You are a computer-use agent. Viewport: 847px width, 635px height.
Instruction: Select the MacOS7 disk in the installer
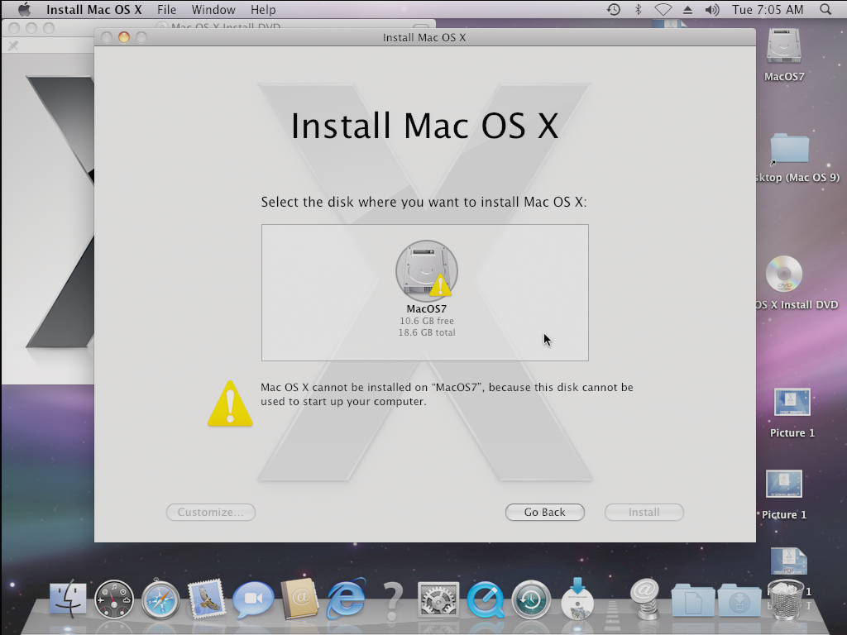pyautogui.click(x=426, y=271)
